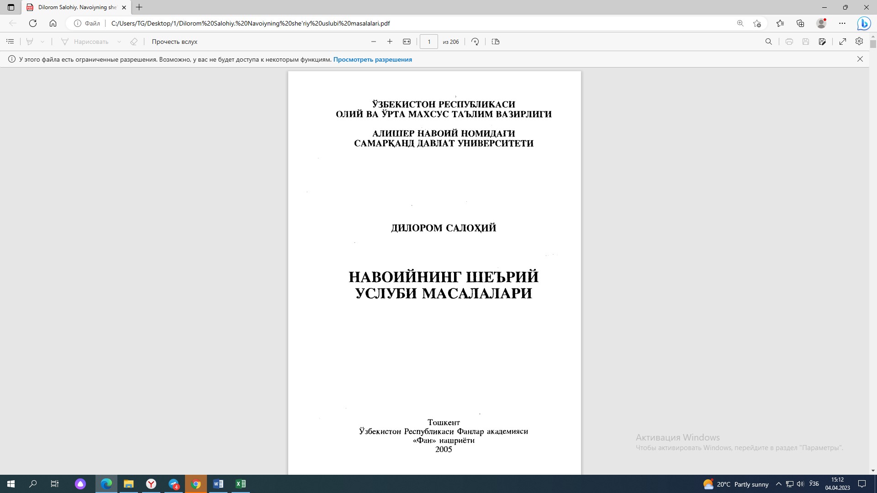Click the Просмотреть разрешения link
The image size is (877, 493).
[x=373, y=59]
